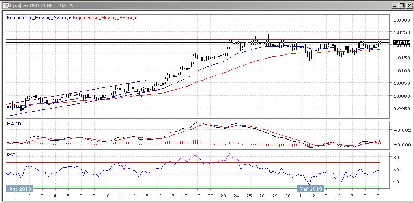Click the chart window icon in title bar
Screen dimensions: 414x203
[x=6, y=5]
